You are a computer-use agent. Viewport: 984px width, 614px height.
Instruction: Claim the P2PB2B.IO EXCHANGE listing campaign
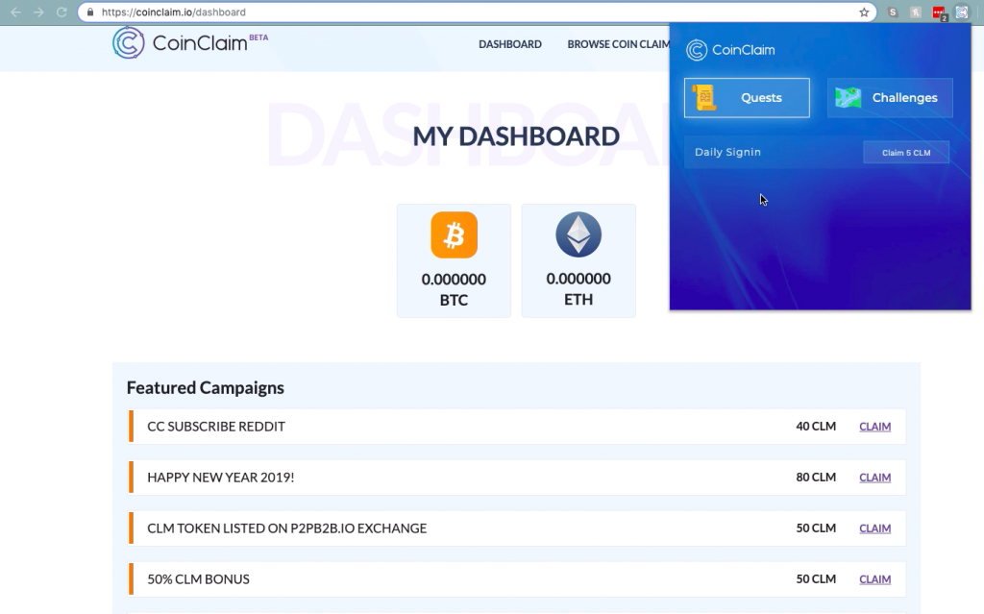click(874, 528)
